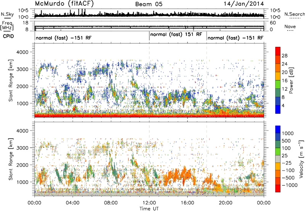Viewport: 305px width, 211px height.
Task: Click the '08:00' time axis tick label
Action: pyautogui.click(x=111, y=203)
